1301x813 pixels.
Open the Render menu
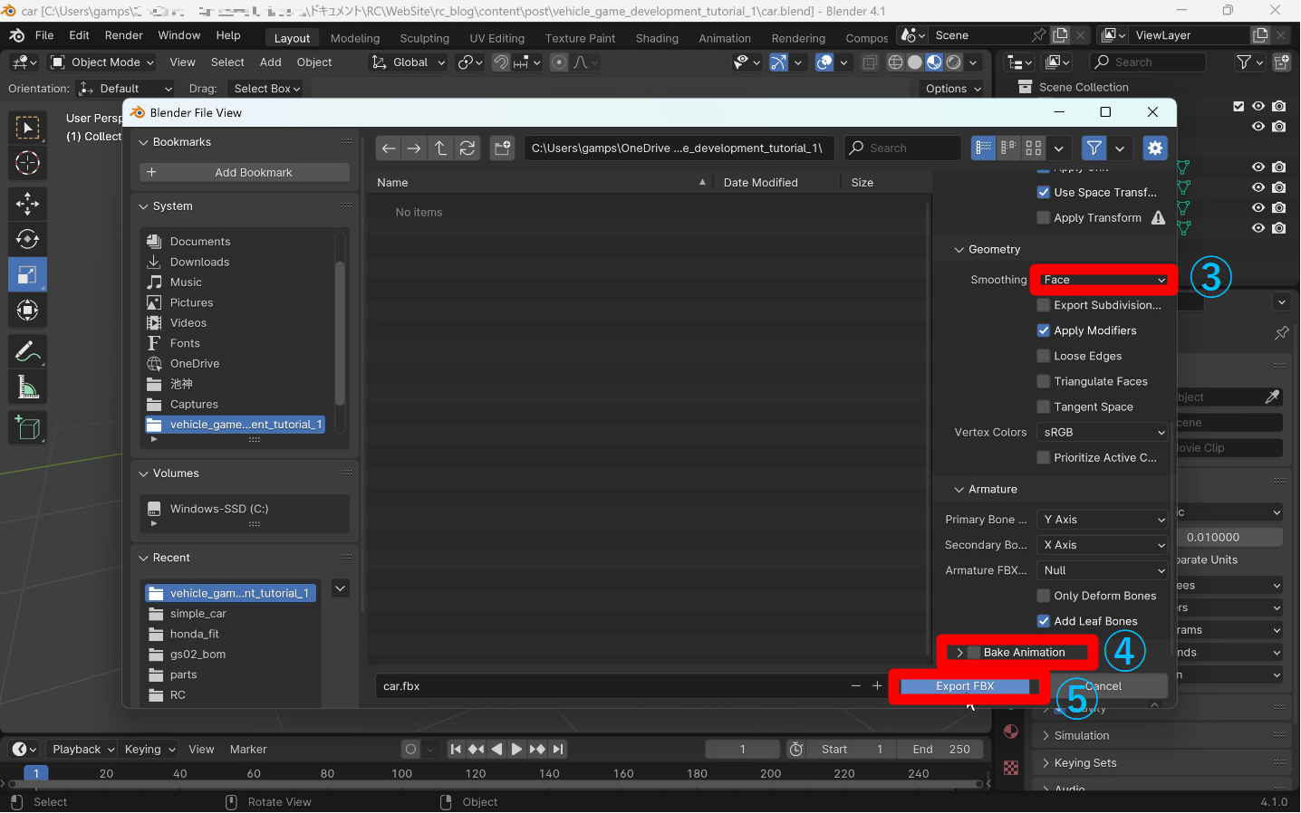[x=124, y=35]
